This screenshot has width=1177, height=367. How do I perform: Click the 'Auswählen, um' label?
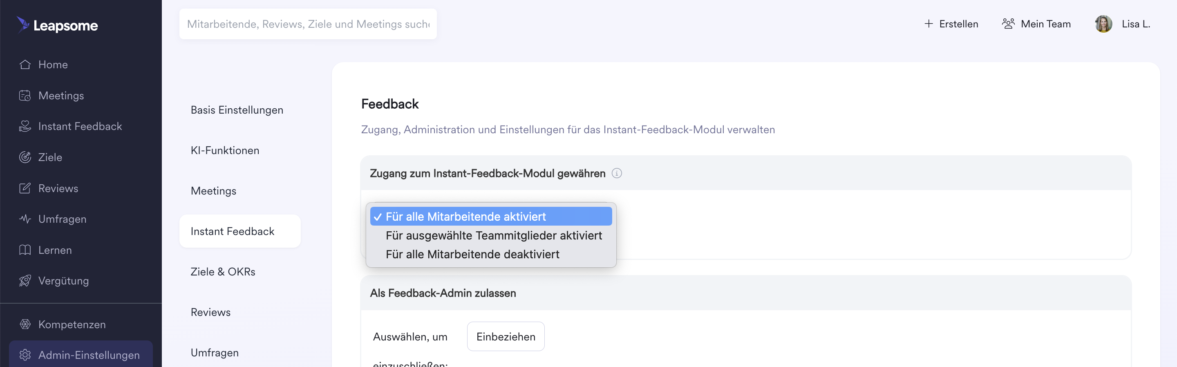point(410,337)
